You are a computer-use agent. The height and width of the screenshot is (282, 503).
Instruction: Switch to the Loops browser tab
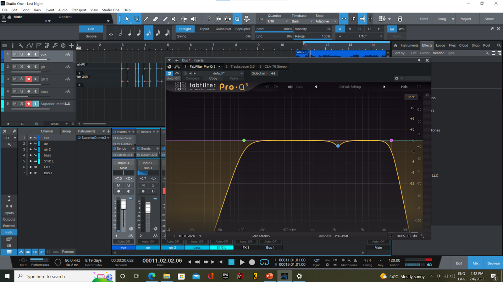click(x=440, y=45)
